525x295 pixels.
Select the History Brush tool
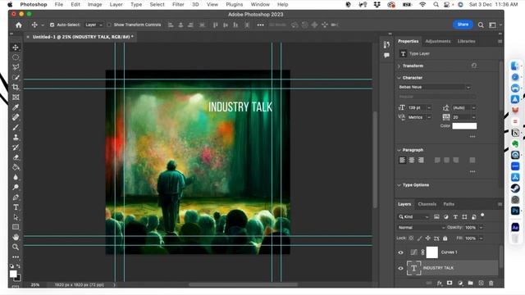point(16,147)
